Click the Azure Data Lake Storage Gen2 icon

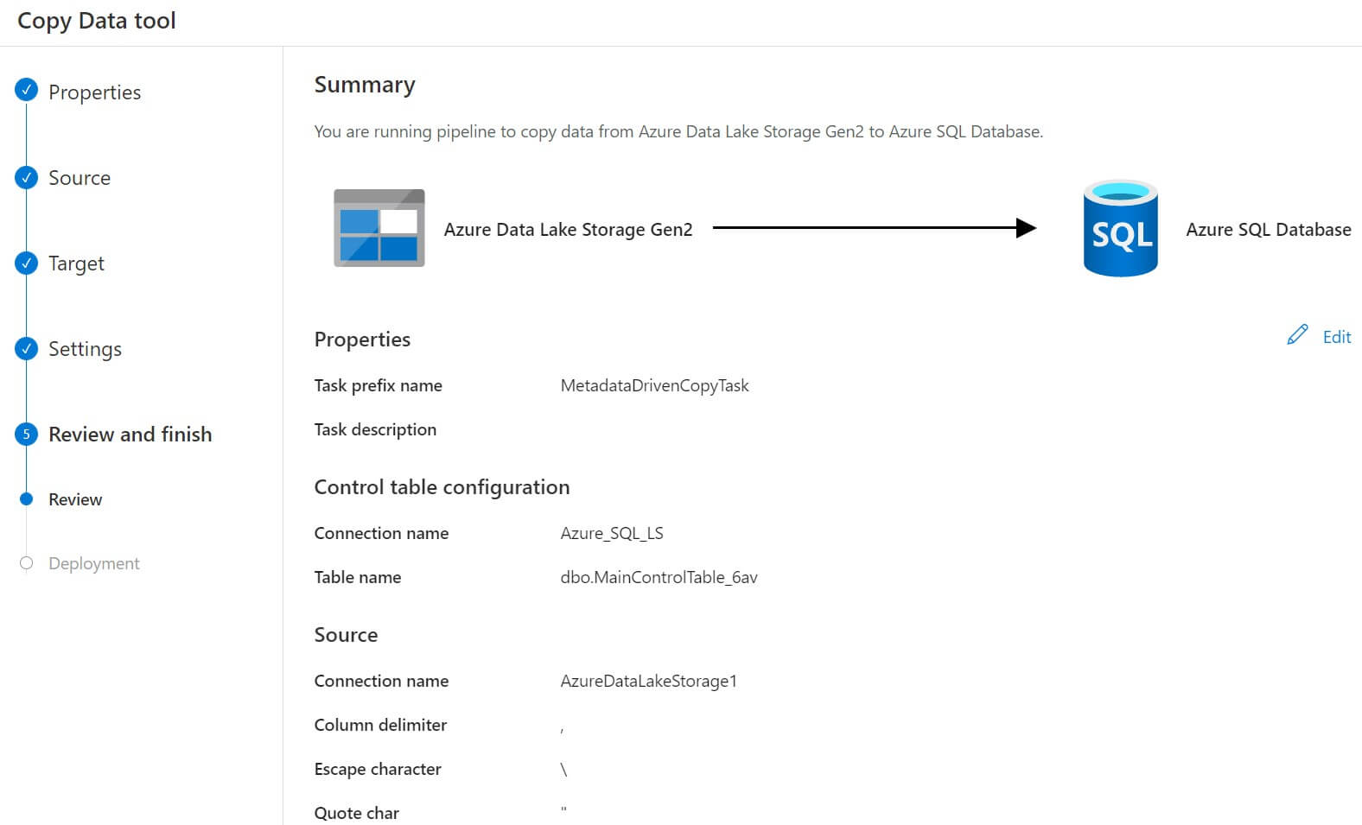point(379,228)
